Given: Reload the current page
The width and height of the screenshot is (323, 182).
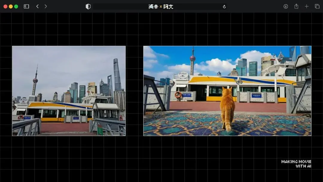Looking at the screenshot, I should coord(224,7).
